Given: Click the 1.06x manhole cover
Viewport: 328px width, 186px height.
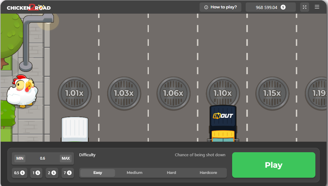Looking at the screenshot, I should [x=173, y=93].
